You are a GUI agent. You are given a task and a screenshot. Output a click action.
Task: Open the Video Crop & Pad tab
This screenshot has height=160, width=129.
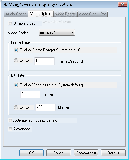pos(93,14)
